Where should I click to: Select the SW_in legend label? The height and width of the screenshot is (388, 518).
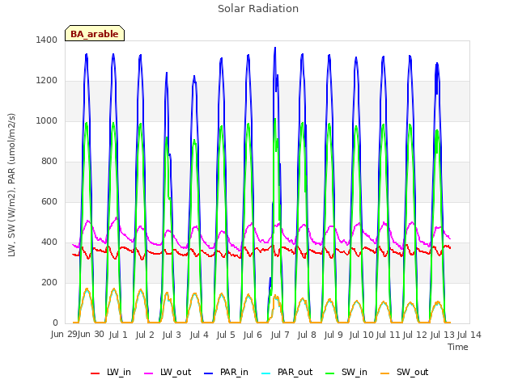[355, 372]
